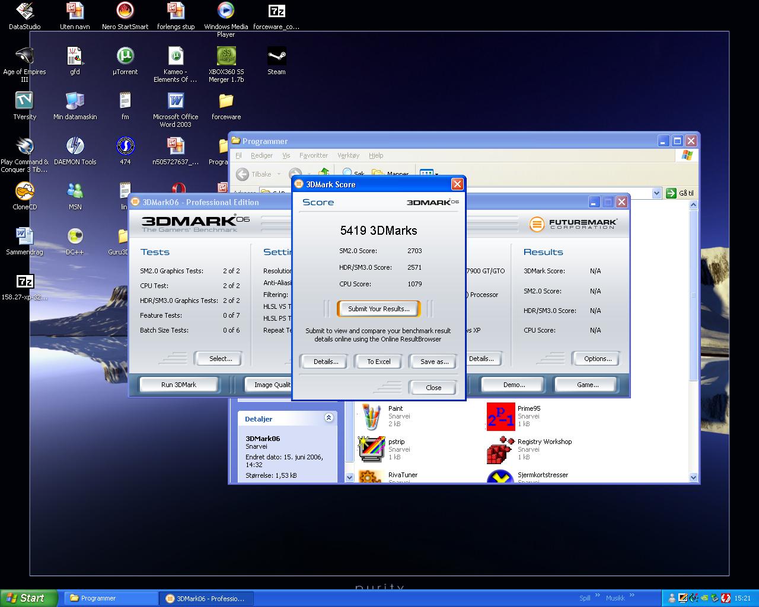Image resolution: width=759 pixels, height=607 pixels.
Task: Open the Windows Start menu
Action: click(29, 598)
